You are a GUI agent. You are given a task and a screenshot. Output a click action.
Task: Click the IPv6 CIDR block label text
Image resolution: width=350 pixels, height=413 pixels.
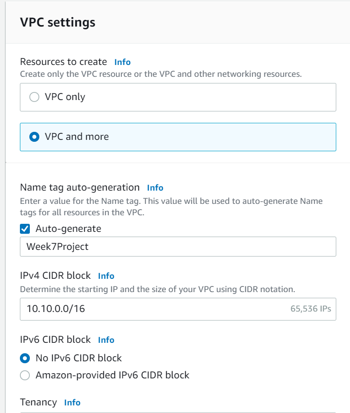[55, 340]
